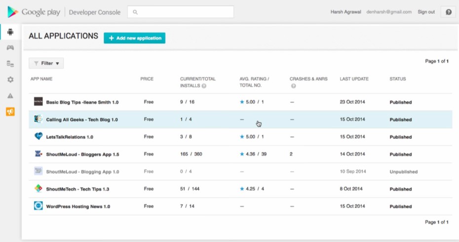Open the unpublished ShoutMeLoud - Blogging App 1.0
This screenshot has height=242, width=459.
pos(82,172)
